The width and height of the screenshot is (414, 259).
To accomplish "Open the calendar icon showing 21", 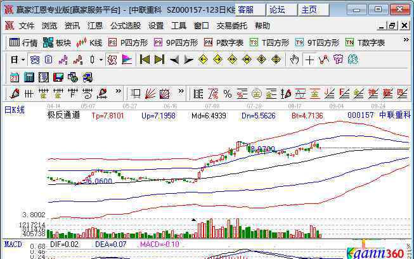I will (14, 77).
